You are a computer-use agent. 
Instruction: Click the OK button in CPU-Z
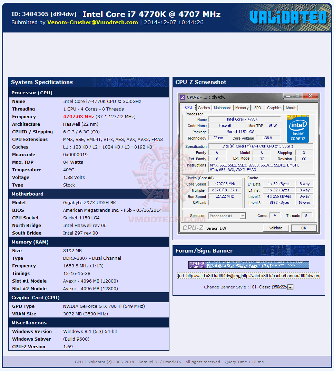304,228
